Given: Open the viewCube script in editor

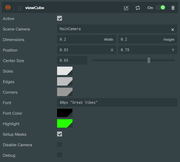Looking at the screenshot, I should [126, 8].
